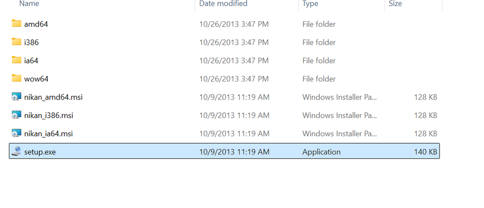Select the amd64 folder name
Image resolution: width=484 pixels, height=208 pixels.
click(36, 24)
